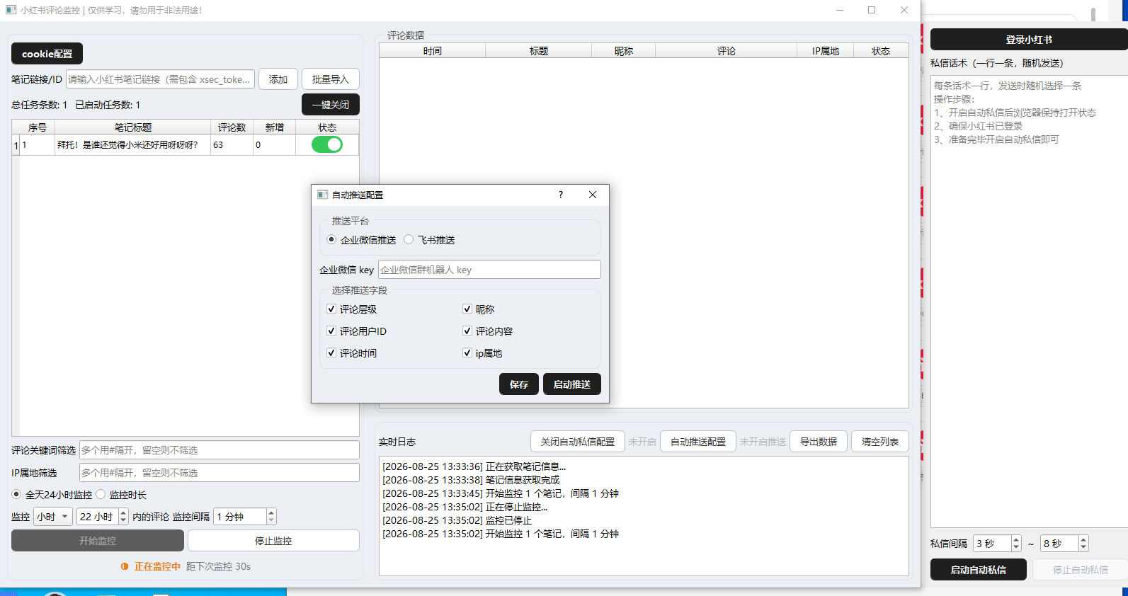Screen dimensions: 1128x596
Task: Click the 评论 column header
Action: point(726,51)
